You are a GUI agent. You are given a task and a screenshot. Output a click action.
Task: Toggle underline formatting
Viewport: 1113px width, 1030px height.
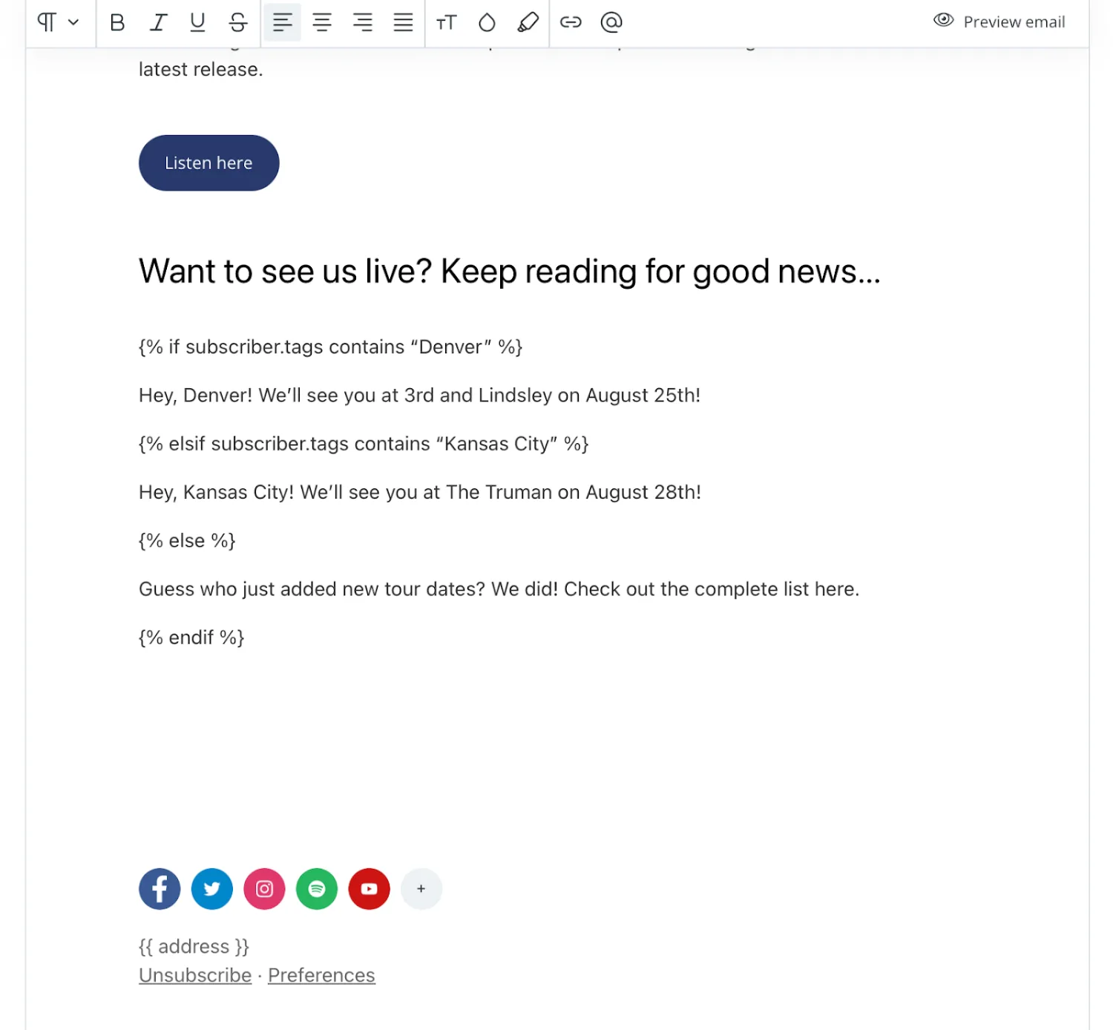(197, 22)
